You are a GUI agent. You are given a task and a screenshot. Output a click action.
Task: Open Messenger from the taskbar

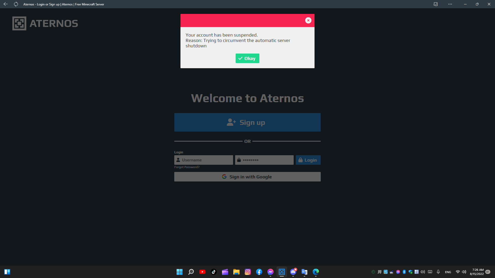[x=270, y=272]
